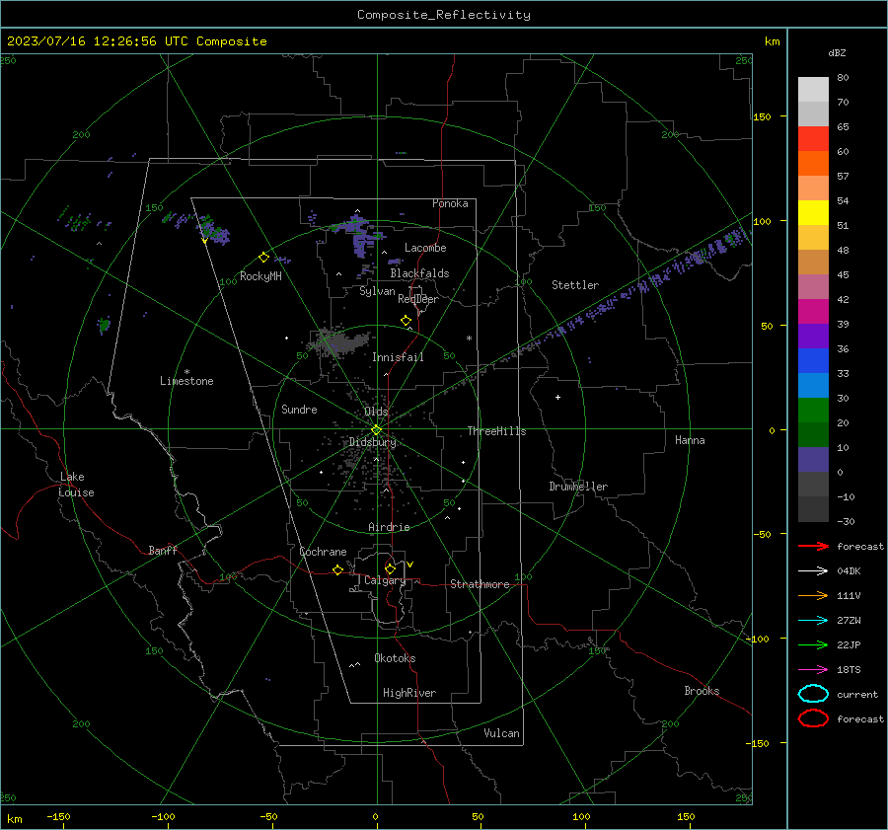
Task: Click the blue 36 dBZ color swatch
Action: coord(813,360)
